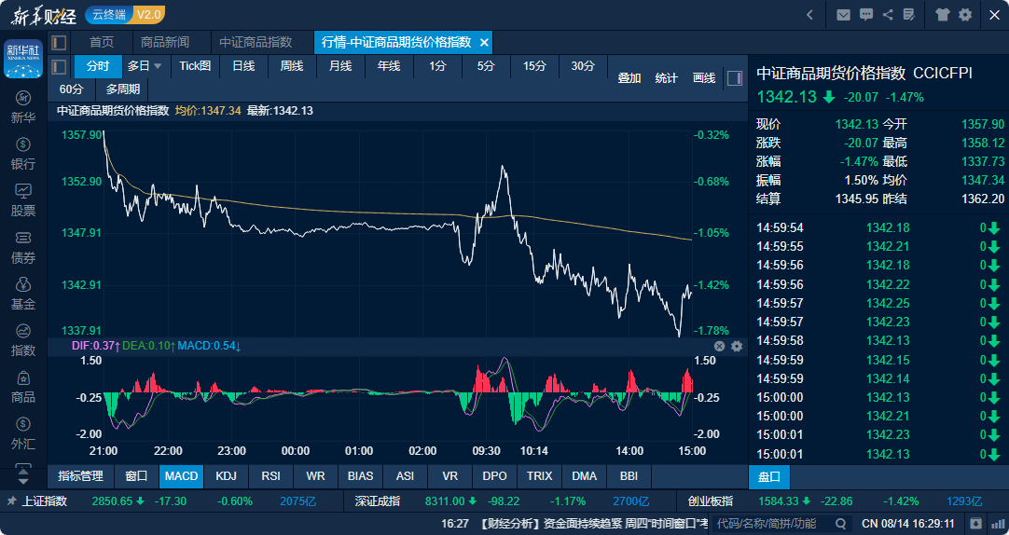Click the code/name search input field

[x=774, y=524]
